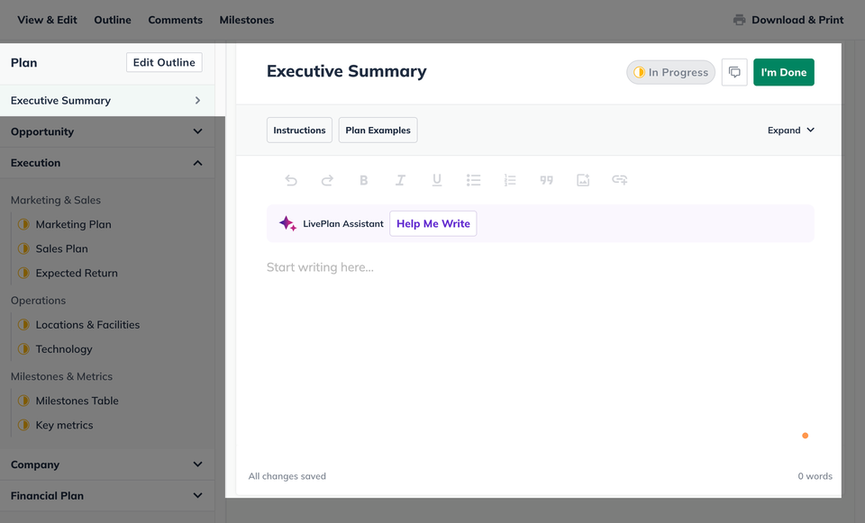865x523 pixels.
Task: Click the Sales Plan status icon
Action: click(x=23, y=248)
